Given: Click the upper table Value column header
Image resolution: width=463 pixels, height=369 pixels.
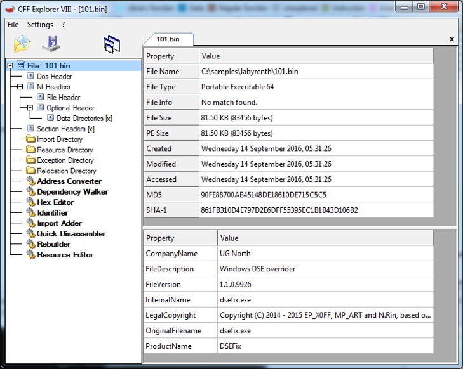Looking at the screenshot, I should [x=316, y=56].
